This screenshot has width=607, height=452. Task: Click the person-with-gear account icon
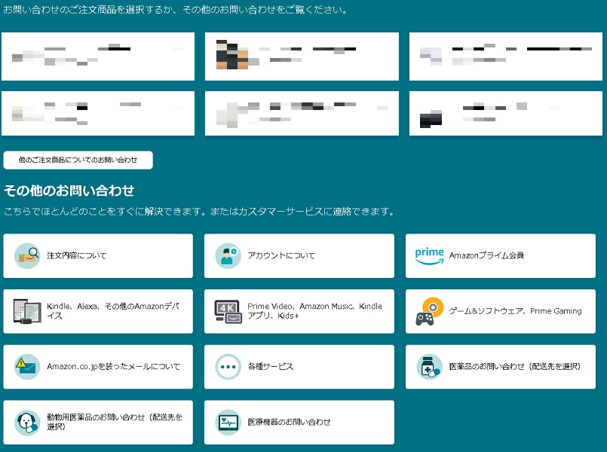228,256
